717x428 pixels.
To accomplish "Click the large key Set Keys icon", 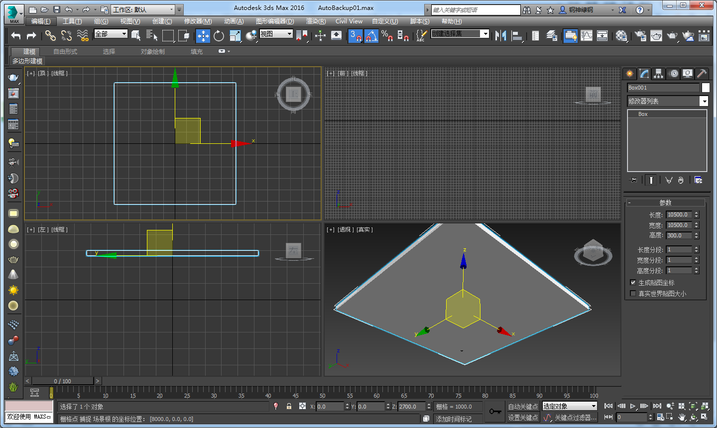I will click(x=495, y=412).
